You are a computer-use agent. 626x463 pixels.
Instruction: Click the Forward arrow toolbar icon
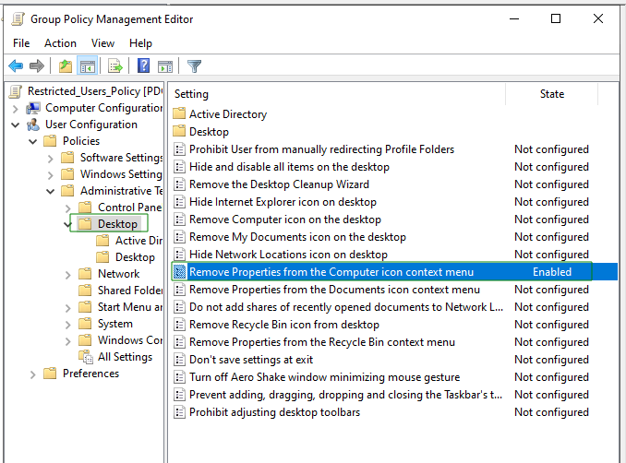click(x=37, y=65)
